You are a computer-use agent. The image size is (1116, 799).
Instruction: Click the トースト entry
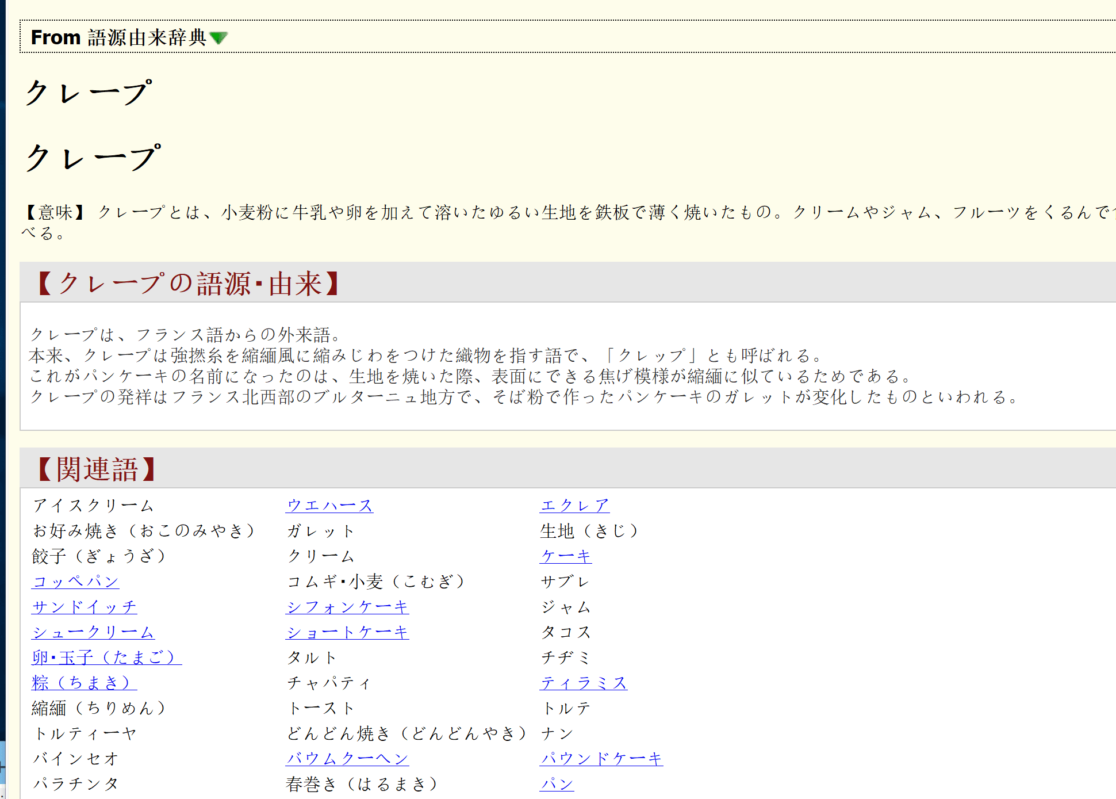coord(320,708)
